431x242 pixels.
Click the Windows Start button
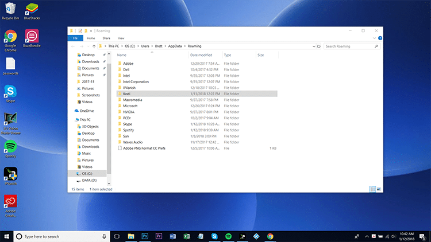6,236
